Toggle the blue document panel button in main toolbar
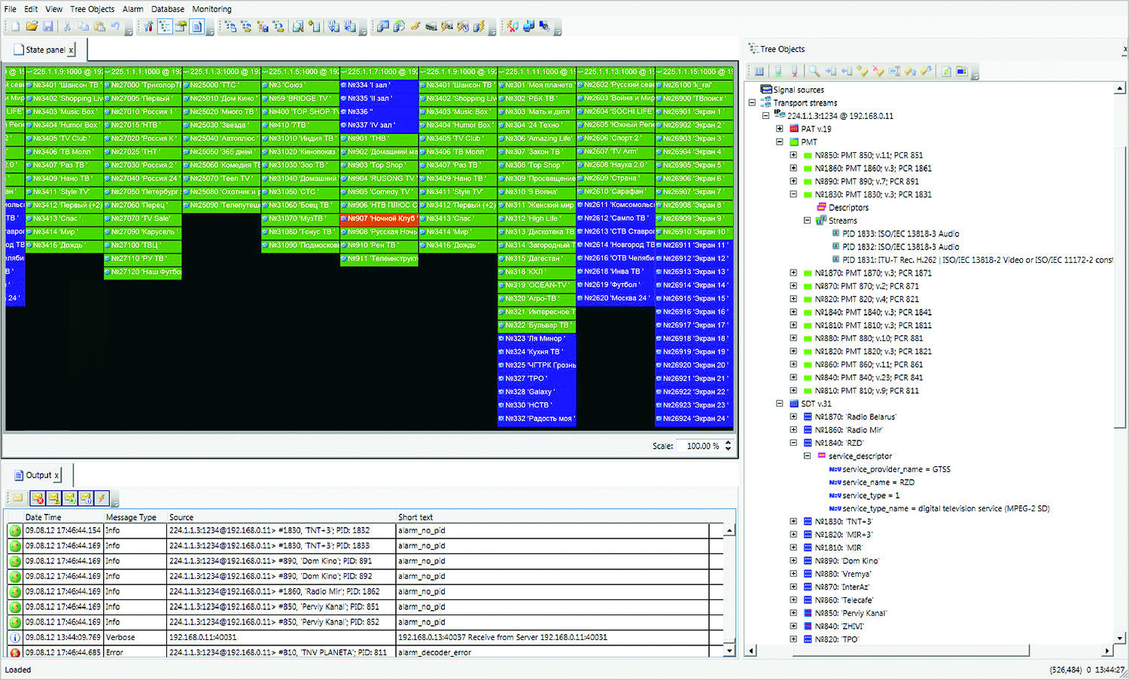Screen dimensions: 1129x680 pyautogui.click(x=196, y=26)
